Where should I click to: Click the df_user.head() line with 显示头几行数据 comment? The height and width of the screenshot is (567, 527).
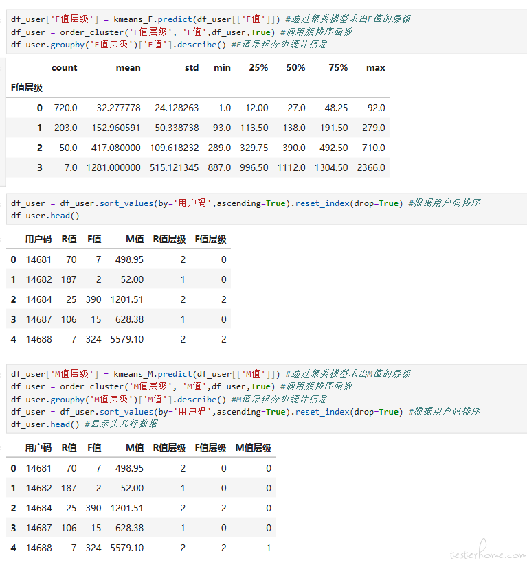pos(82,424)
